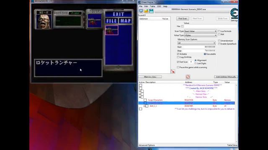The image size is (268, 150).
Task: Activate the challenge quote row checkbox
Action: 141,109
